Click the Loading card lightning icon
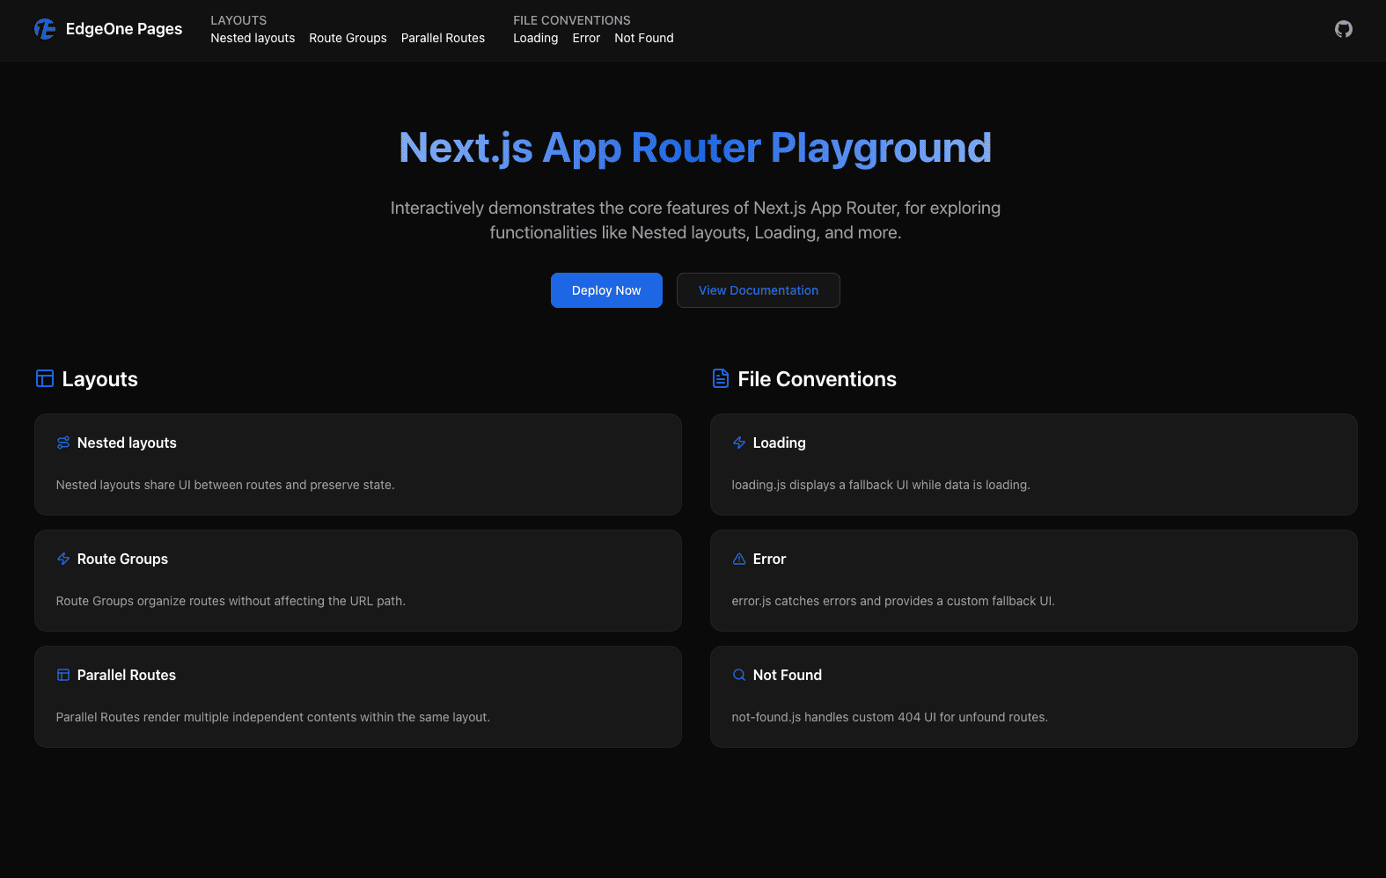 click(x=739, y=443)
